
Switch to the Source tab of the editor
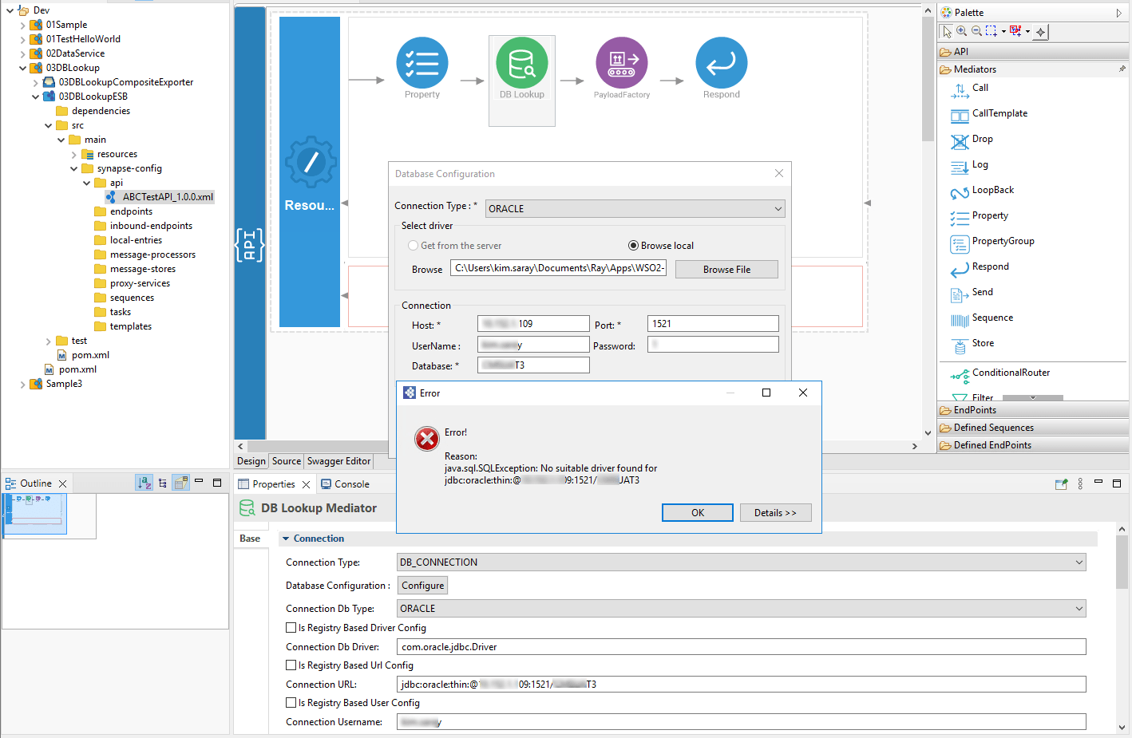[286, 461]
